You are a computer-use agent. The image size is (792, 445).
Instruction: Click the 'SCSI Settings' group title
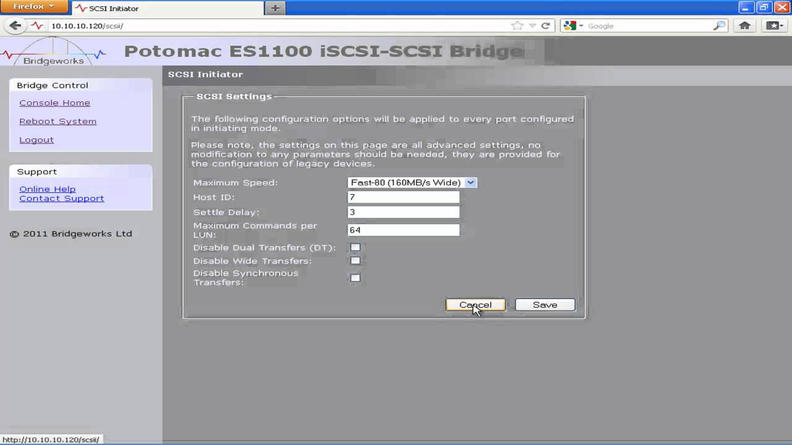[234, 96]
